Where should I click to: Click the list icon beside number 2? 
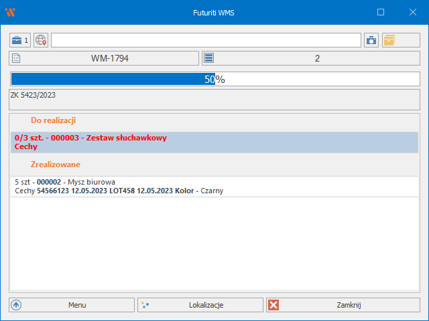209,58
